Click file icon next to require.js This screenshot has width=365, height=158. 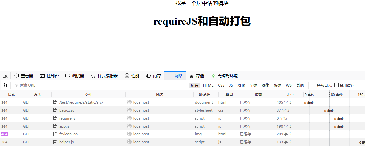coord(55,118)
